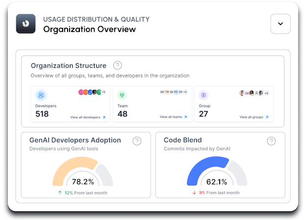Click the Developers people icon
Screen dimensions: 306x220
pos(41,95)
